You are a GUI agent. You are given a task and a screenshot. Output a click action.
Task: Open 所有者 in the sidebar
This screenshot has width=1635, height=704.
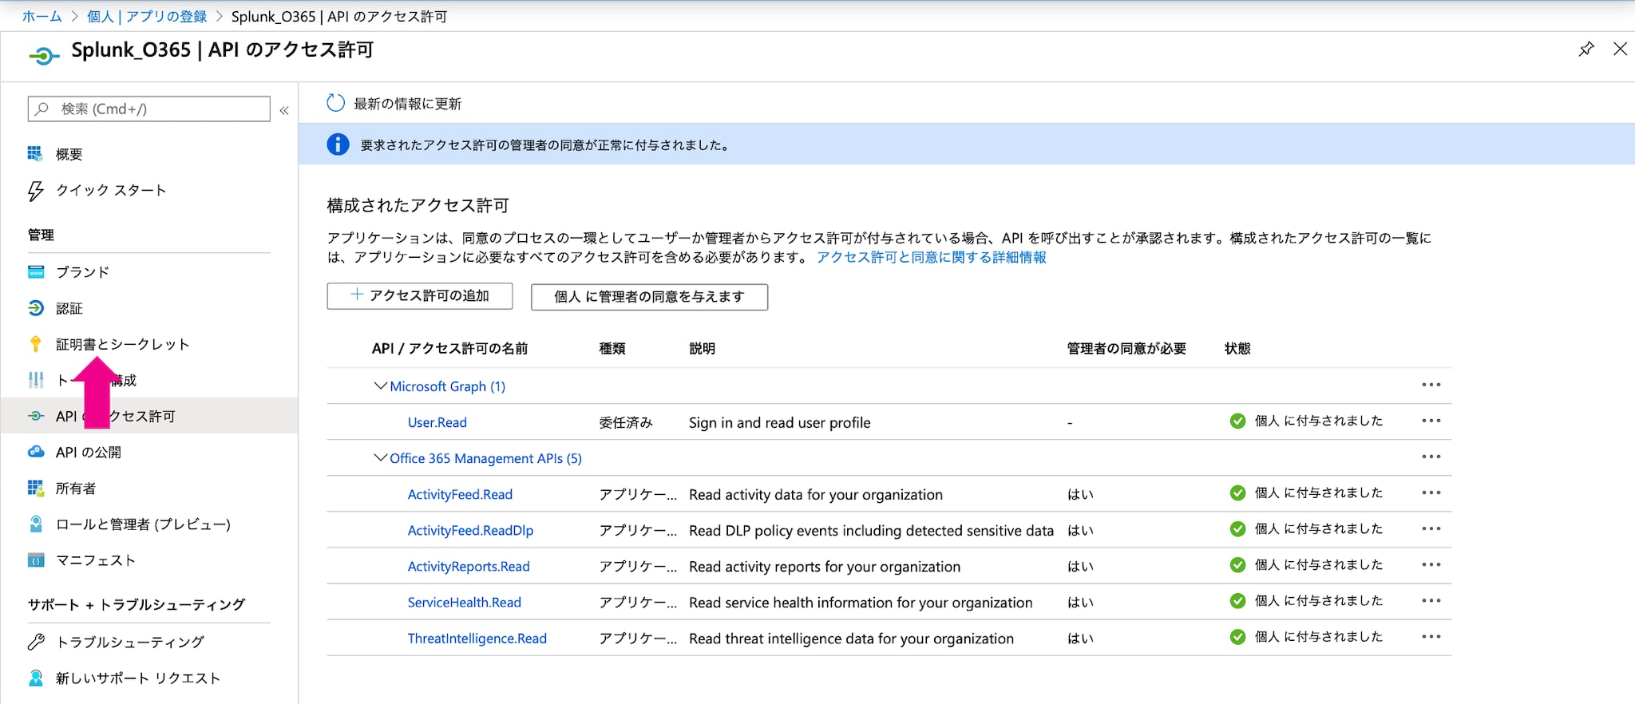pyautogui.click(x=75, y=488)
